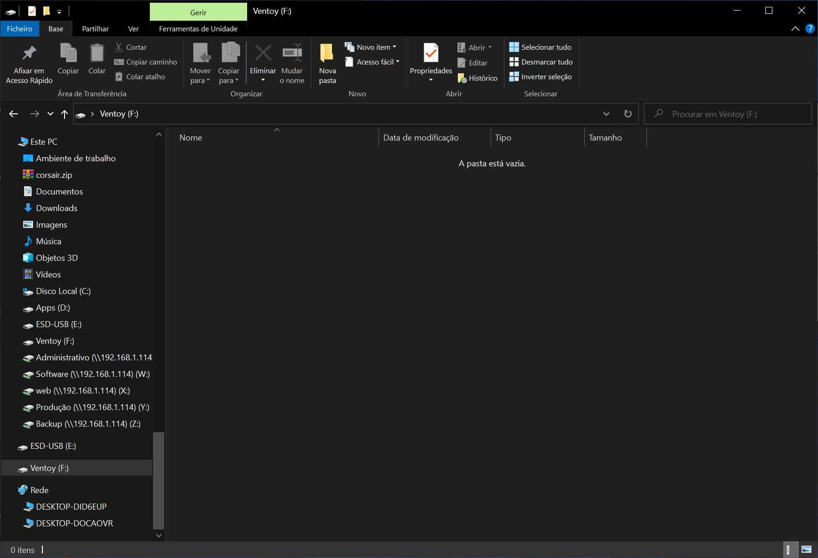Go up one folder level arrow
The height and width of the screenshot is (558, 818).
65,114
